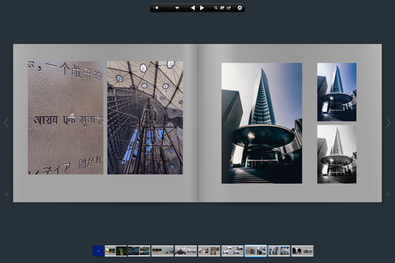The width and height of the screenshot is (395, 263).
Task: Open search with the magnifier icon
Action: (x=216, y=8)
